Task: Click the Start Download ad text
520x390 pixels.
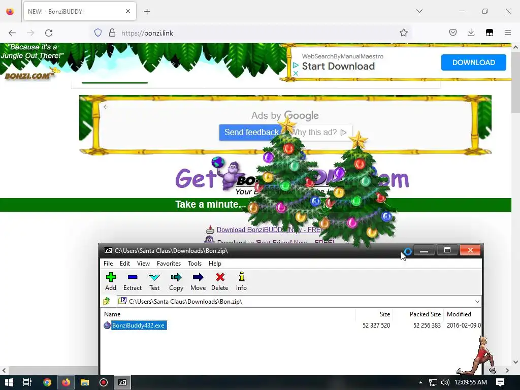Action: [x=338, y=66]
